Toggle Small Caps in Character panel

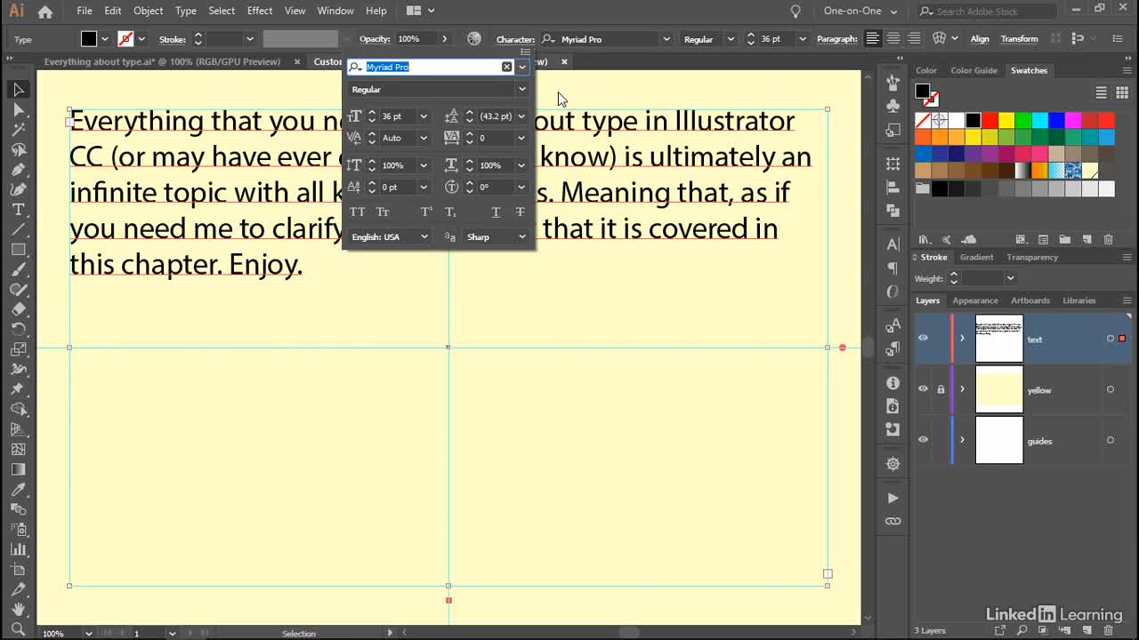pyautogui.click(x=383, y=212)
